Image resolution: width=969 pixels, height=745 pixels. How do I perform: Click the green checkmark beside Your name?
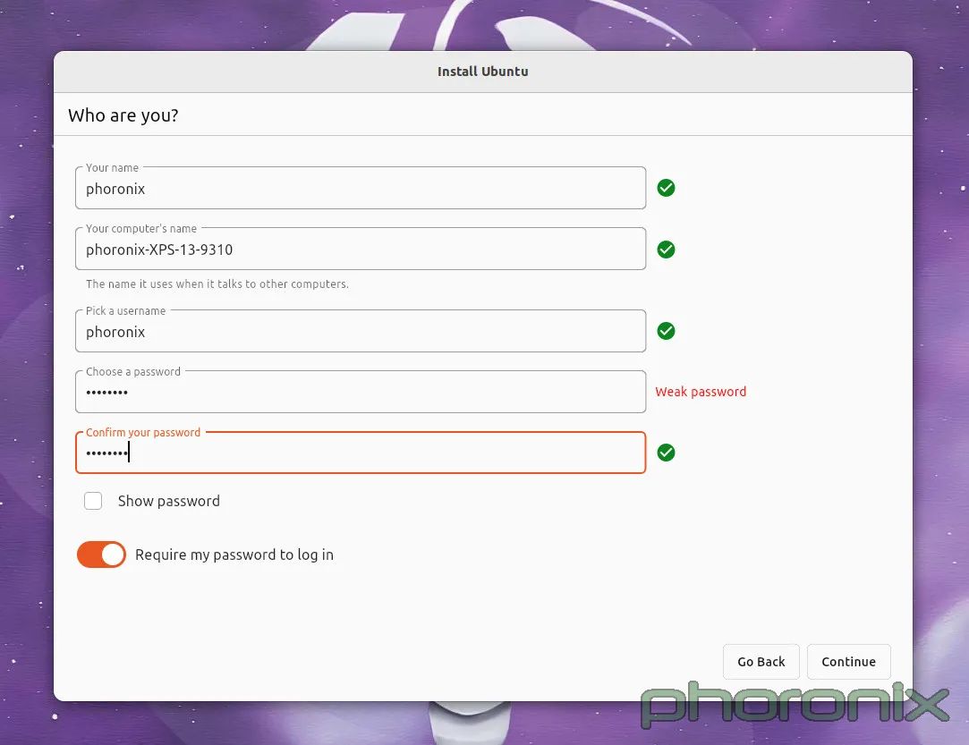tap(666, 188)
